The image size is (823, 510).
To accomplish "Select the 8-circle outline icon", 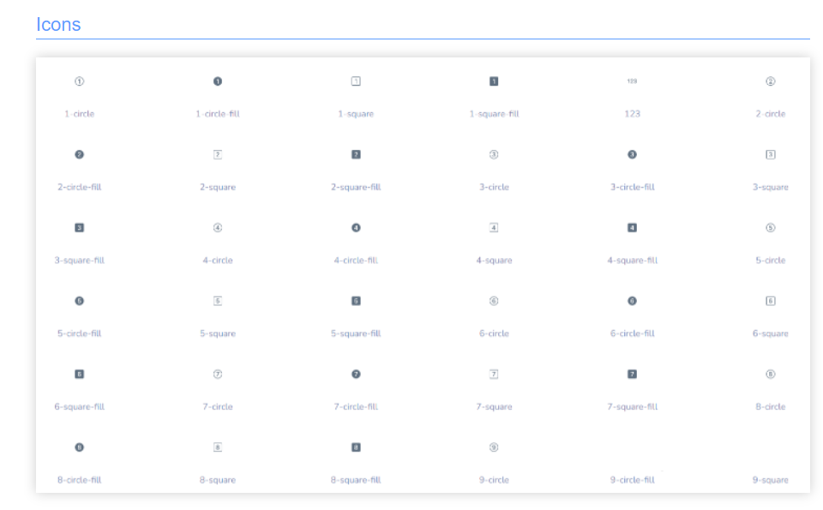I will (771, 374).
